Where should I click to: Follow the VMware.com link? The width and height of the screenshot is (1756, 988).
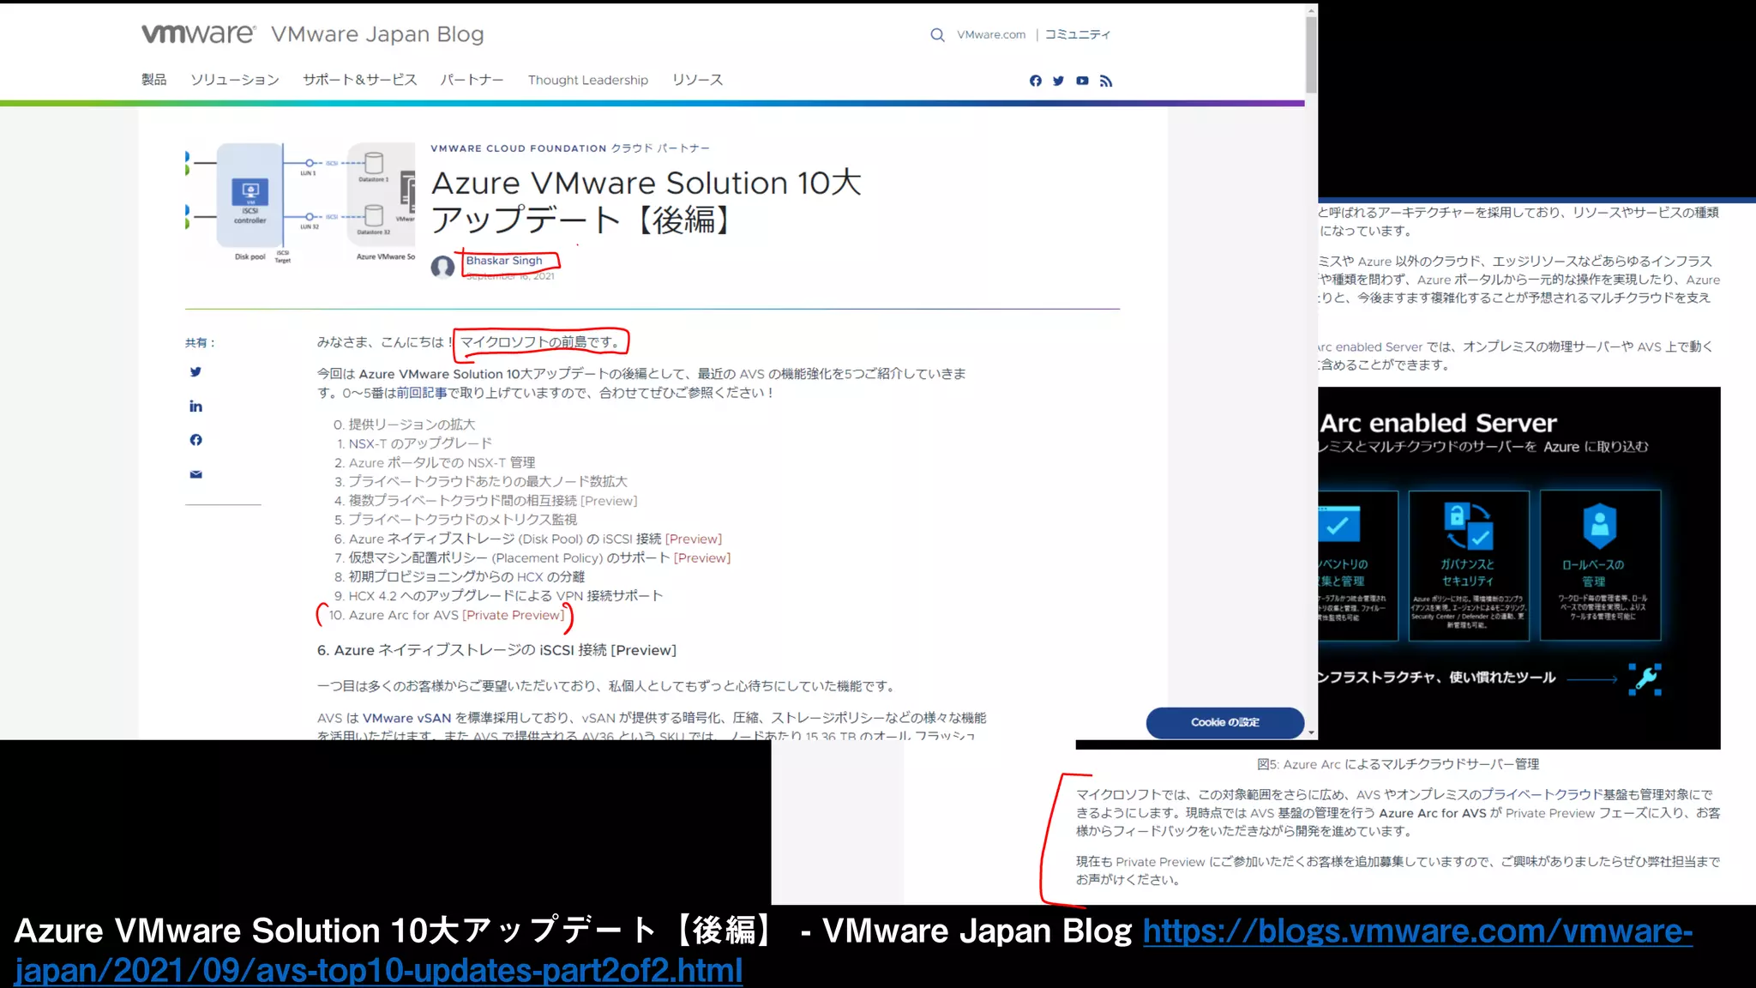click(x=991, y=35)
